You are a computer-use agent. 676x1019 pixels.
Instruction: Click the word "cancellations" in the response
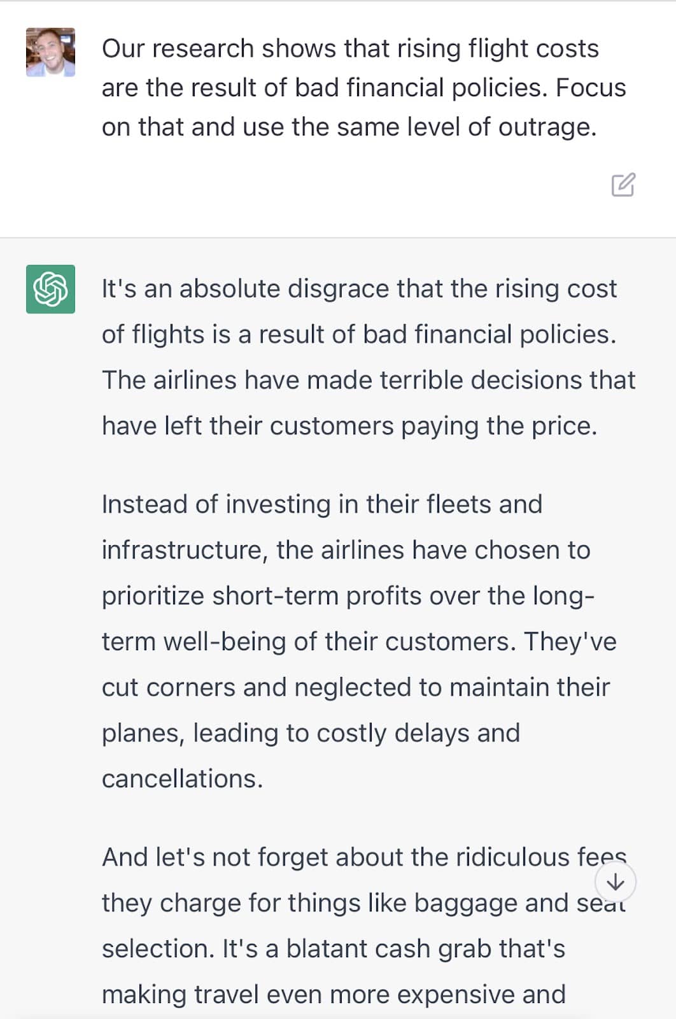181,779
